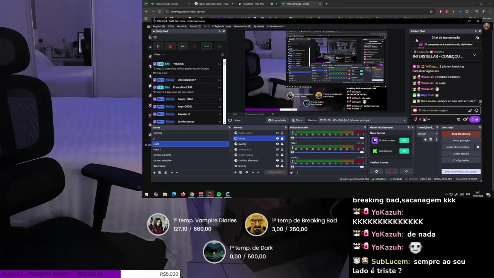The width and height of the screenshot is (494, 278).
Task: Move scene up with arrow icon
Action: tap(172, 173)
